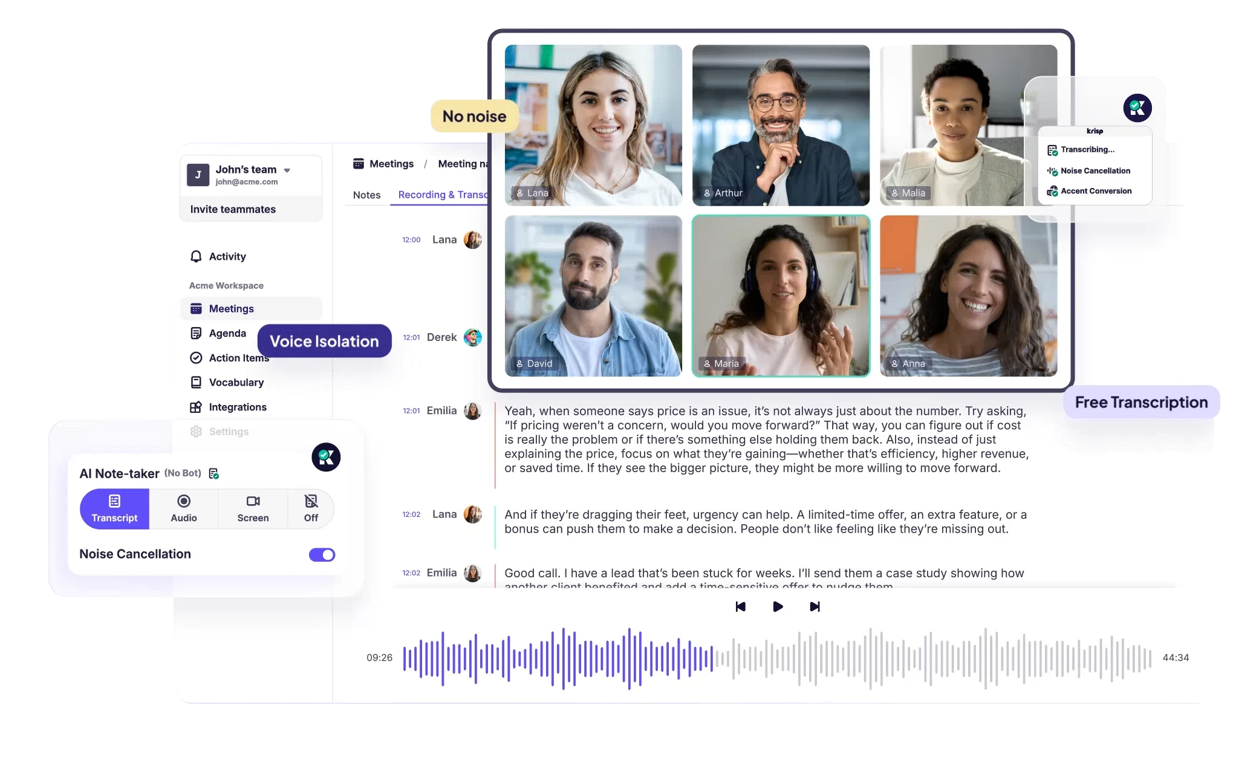Open Recording & Transcript tab
1259x778 pixels.
click(443, 195)
